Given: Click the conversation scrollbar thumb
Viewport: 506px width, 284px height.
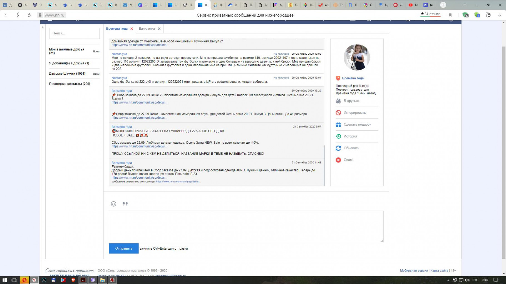Looking at the screenshot, I should tap(324, 165).
